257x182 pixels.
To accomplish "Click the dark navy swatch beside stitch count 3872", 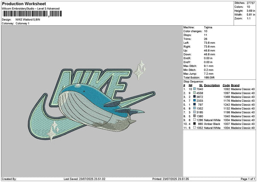I will click(x=194, y=97).
